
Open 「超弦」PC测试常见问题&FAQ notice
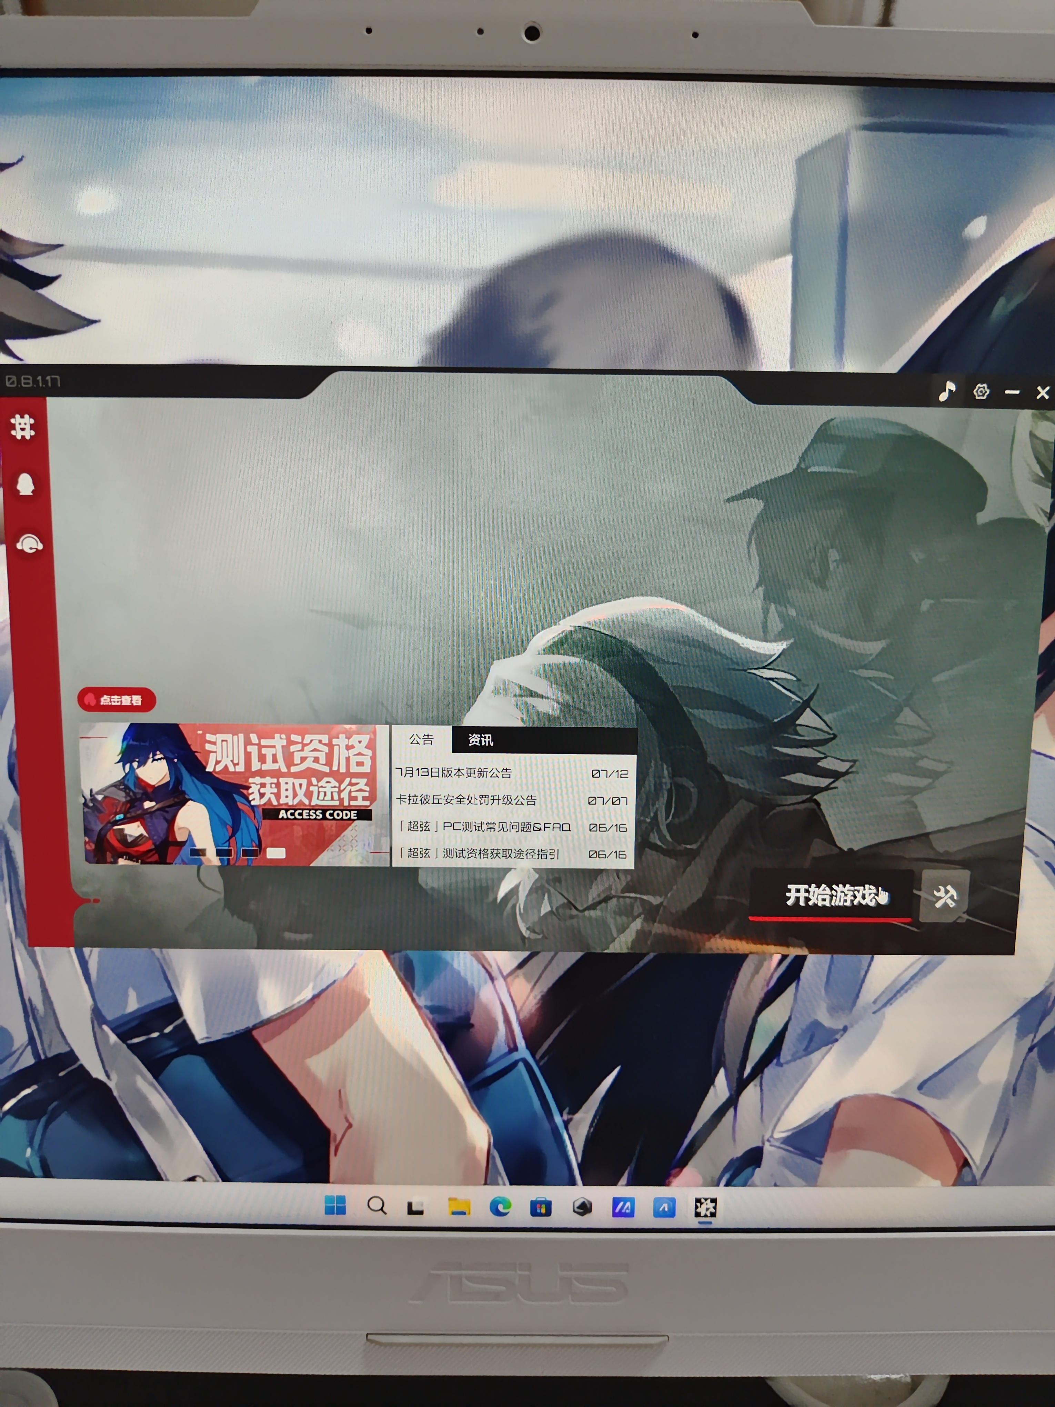[x=484, y=827]
